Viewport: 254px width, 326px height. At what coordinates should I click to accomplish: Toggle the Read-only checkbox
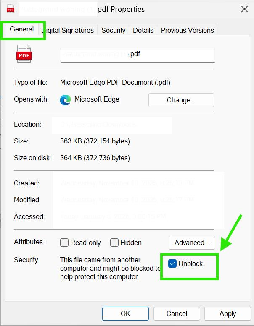click(64, 243)
